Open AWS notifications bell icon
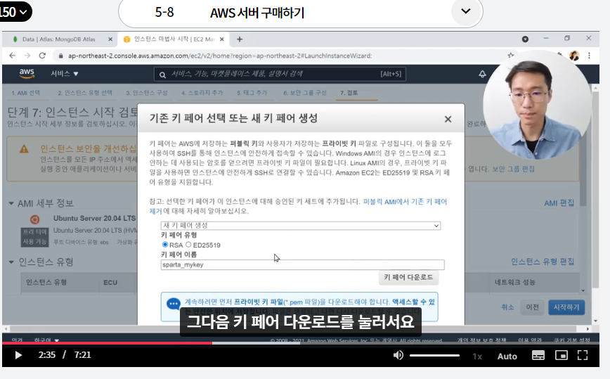This screenshot has width=610, height=379. pos(482,74)
